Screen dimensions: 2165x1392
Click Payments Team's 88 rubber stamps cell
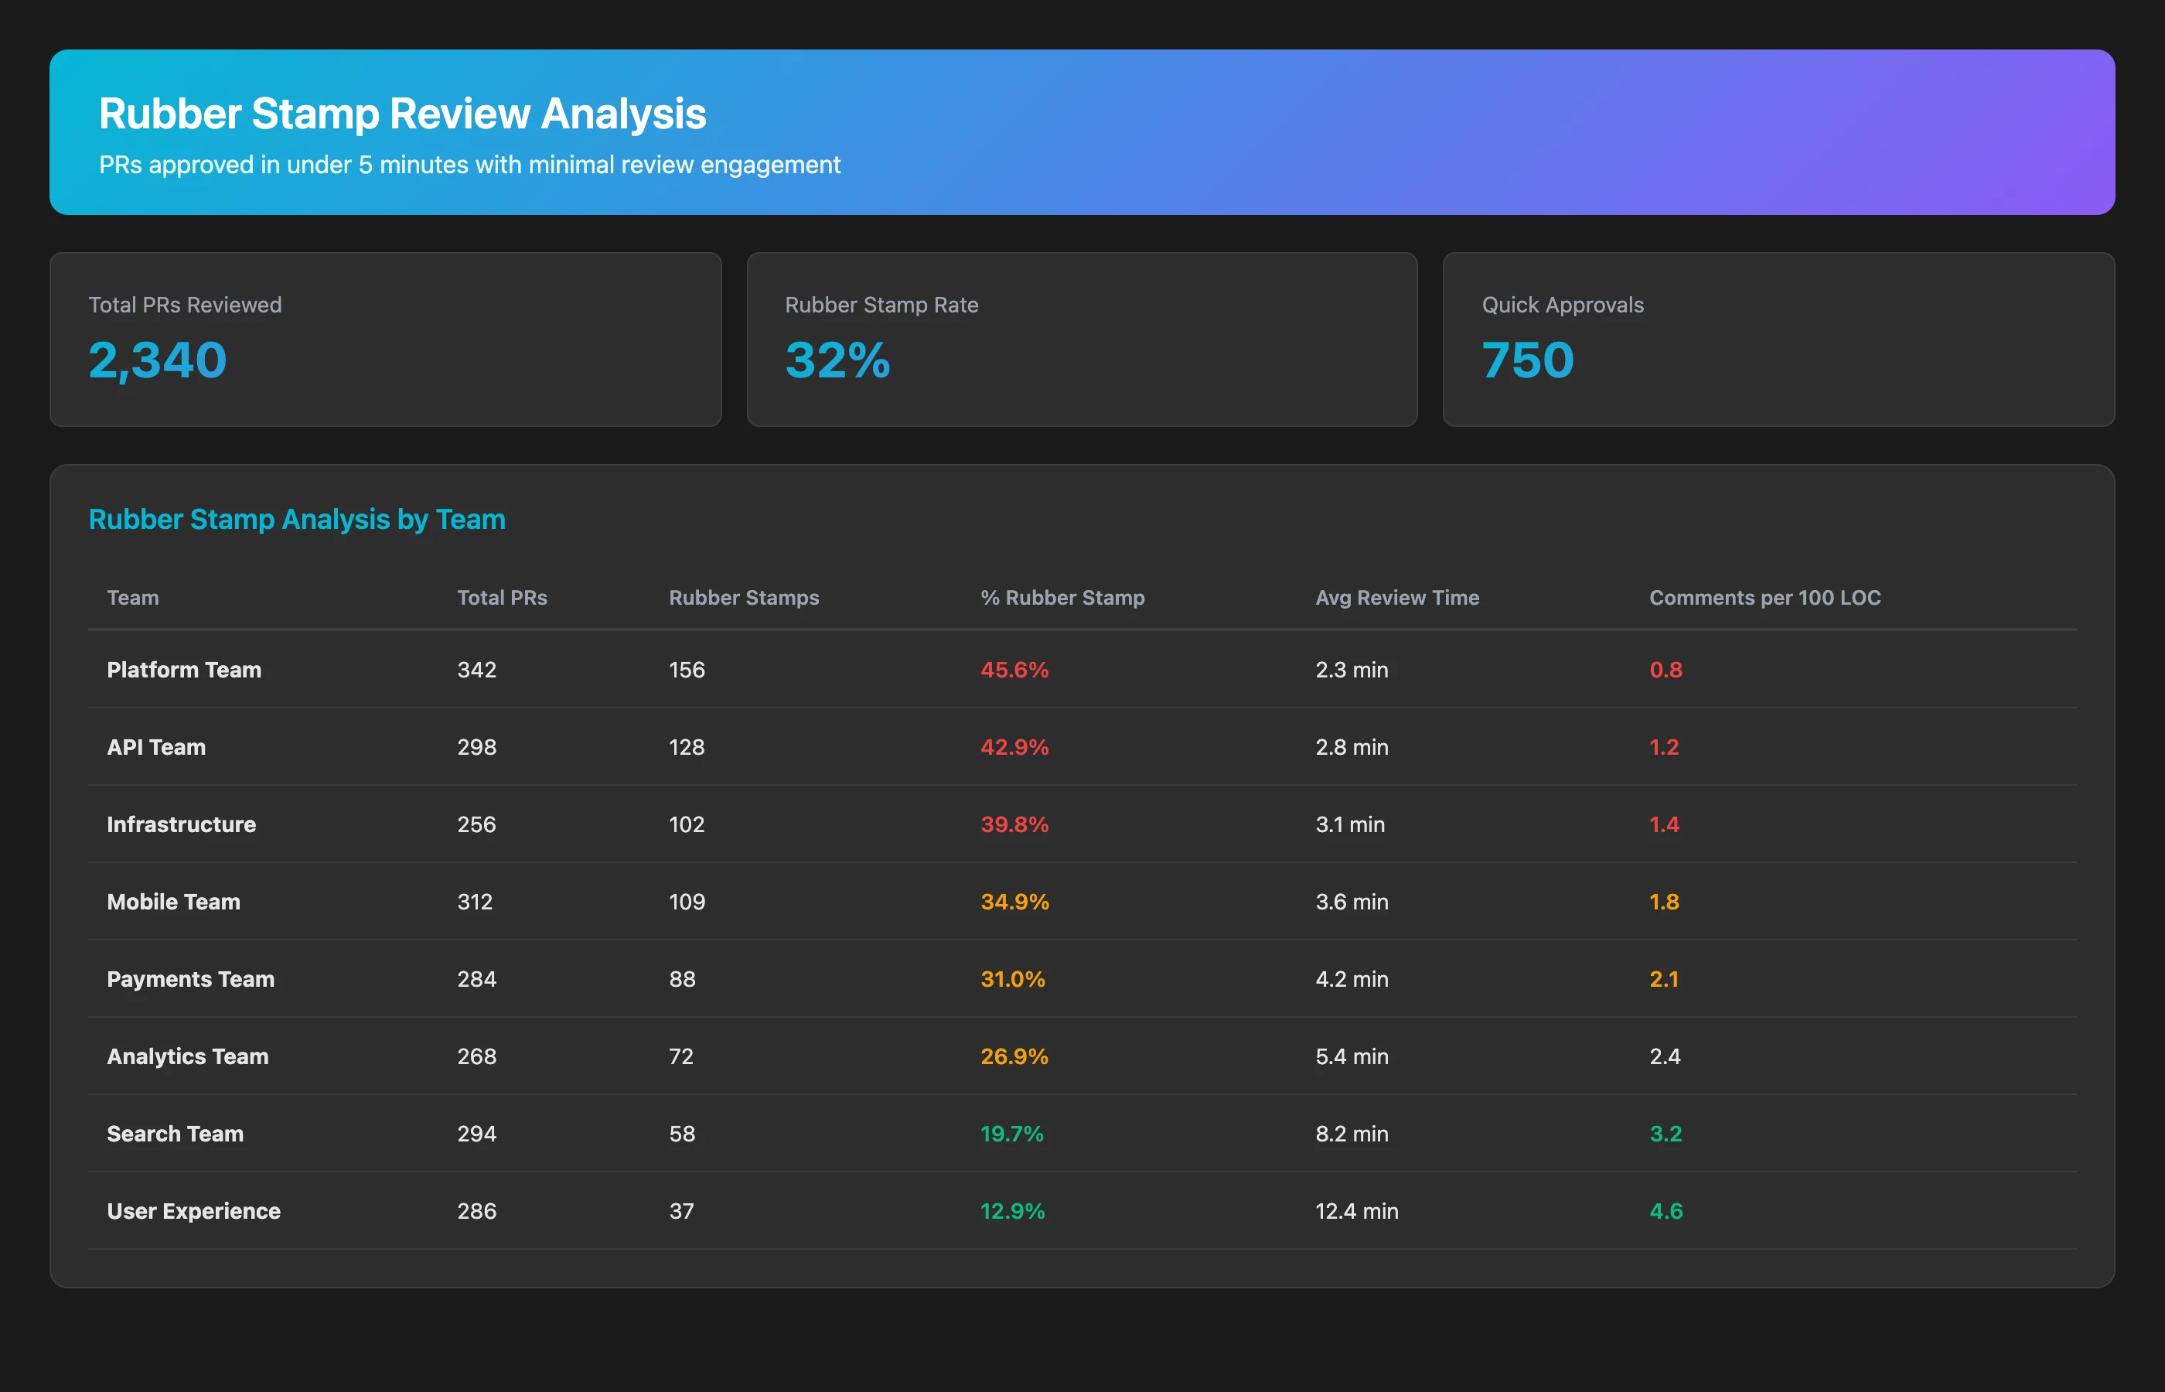coord(682,979)
